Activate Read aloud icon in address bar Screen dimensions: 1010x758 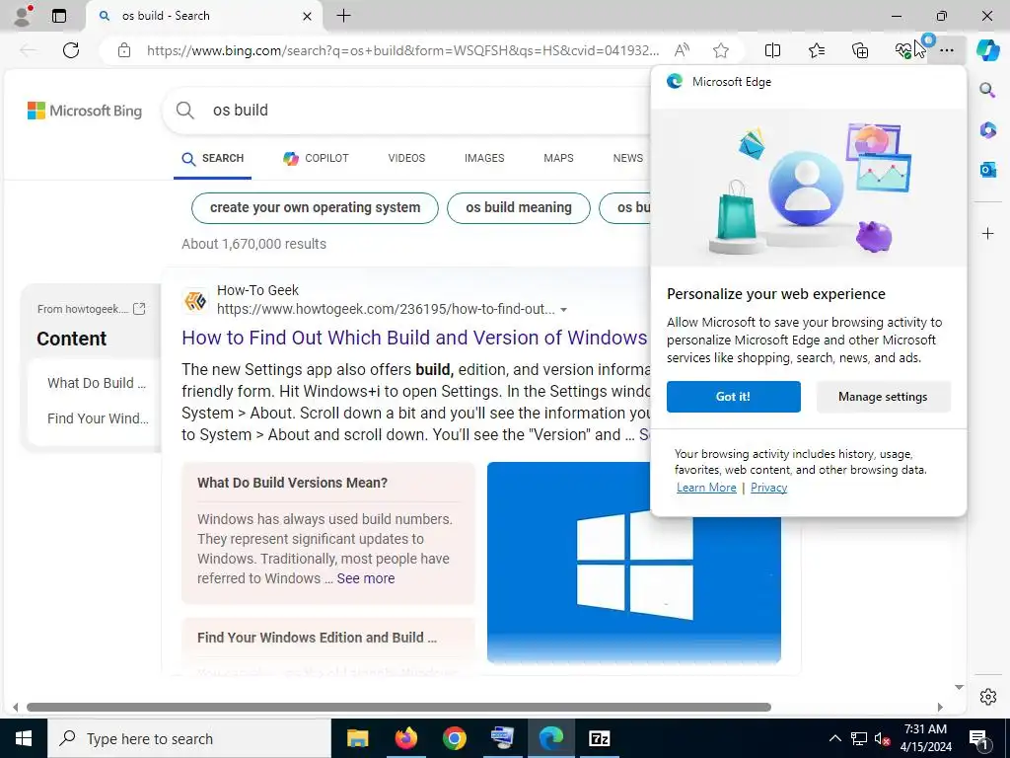point(682,50)
